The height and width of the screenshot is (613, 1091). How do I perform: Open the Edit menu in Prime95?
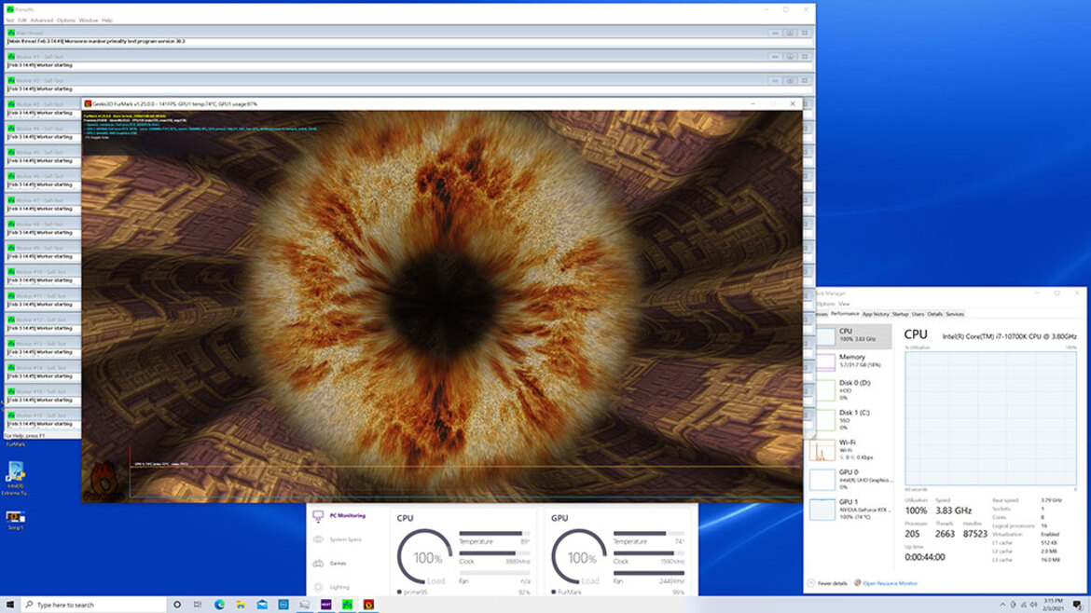(22, 20)
